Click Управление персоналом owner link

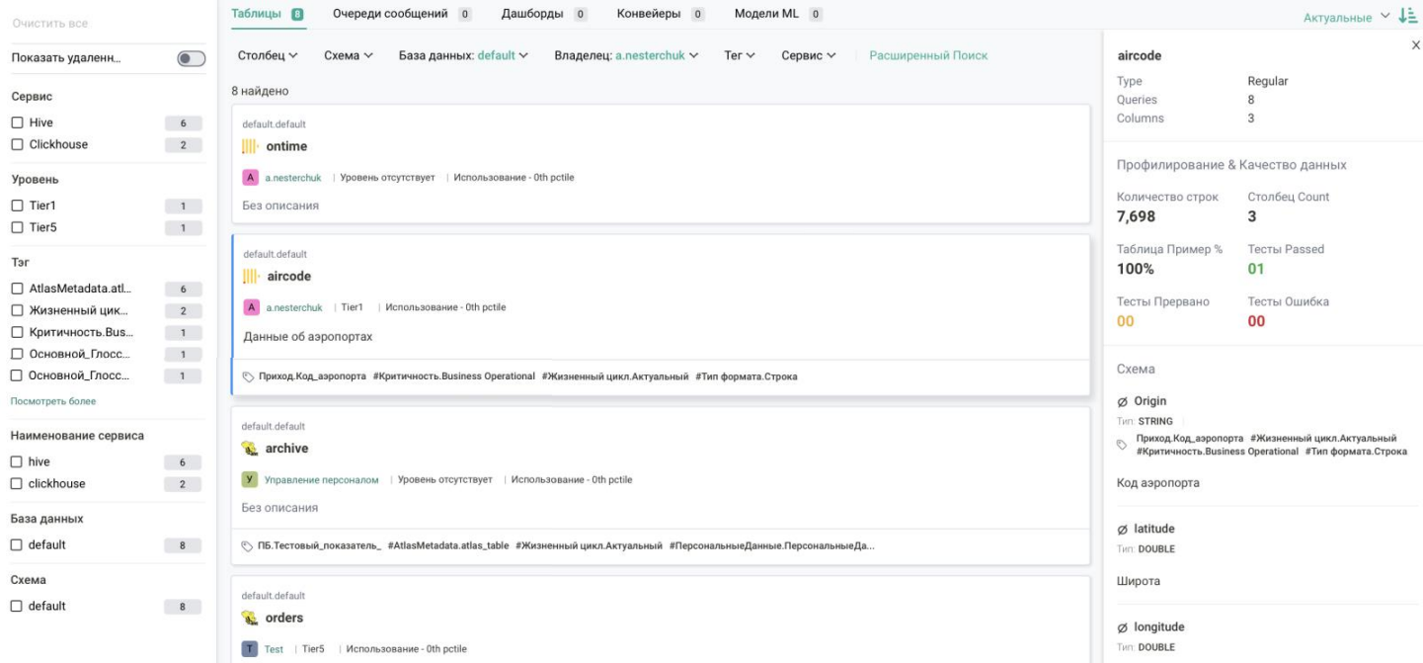(x=322, y=480)
